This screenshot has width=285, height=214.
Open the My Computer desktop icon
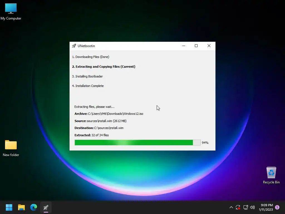point(11,11)
